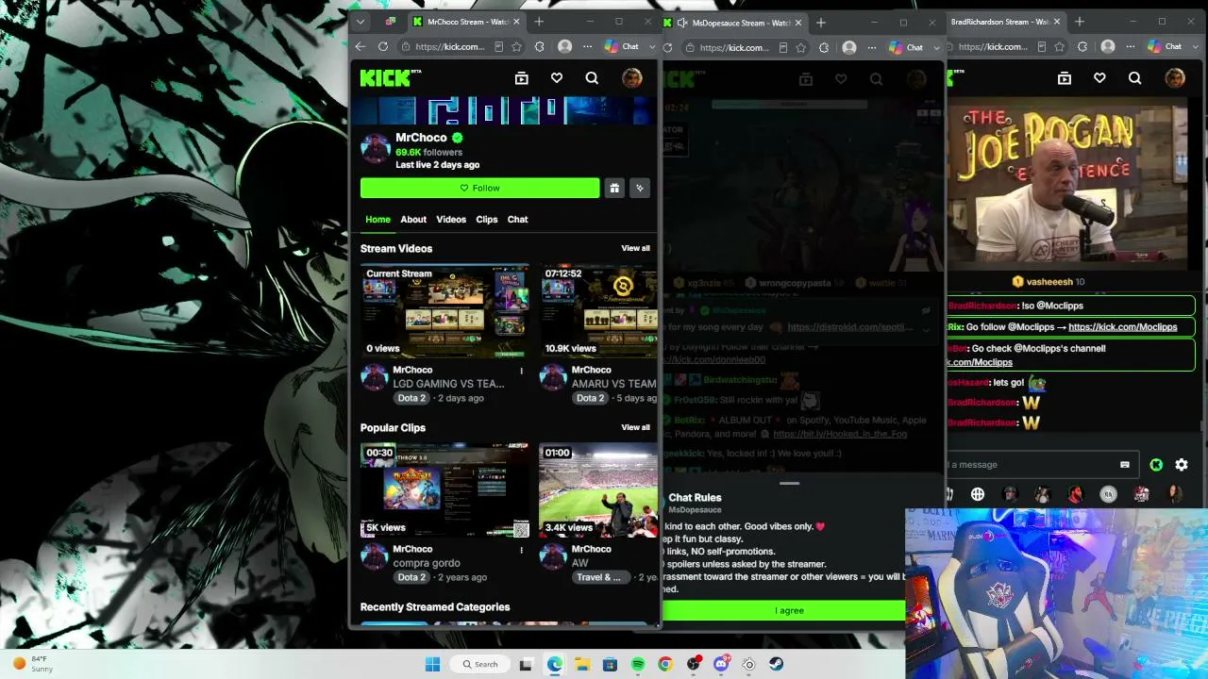
Task: Click the Chat Rules drag handle bar
Action: coord(790,484)
